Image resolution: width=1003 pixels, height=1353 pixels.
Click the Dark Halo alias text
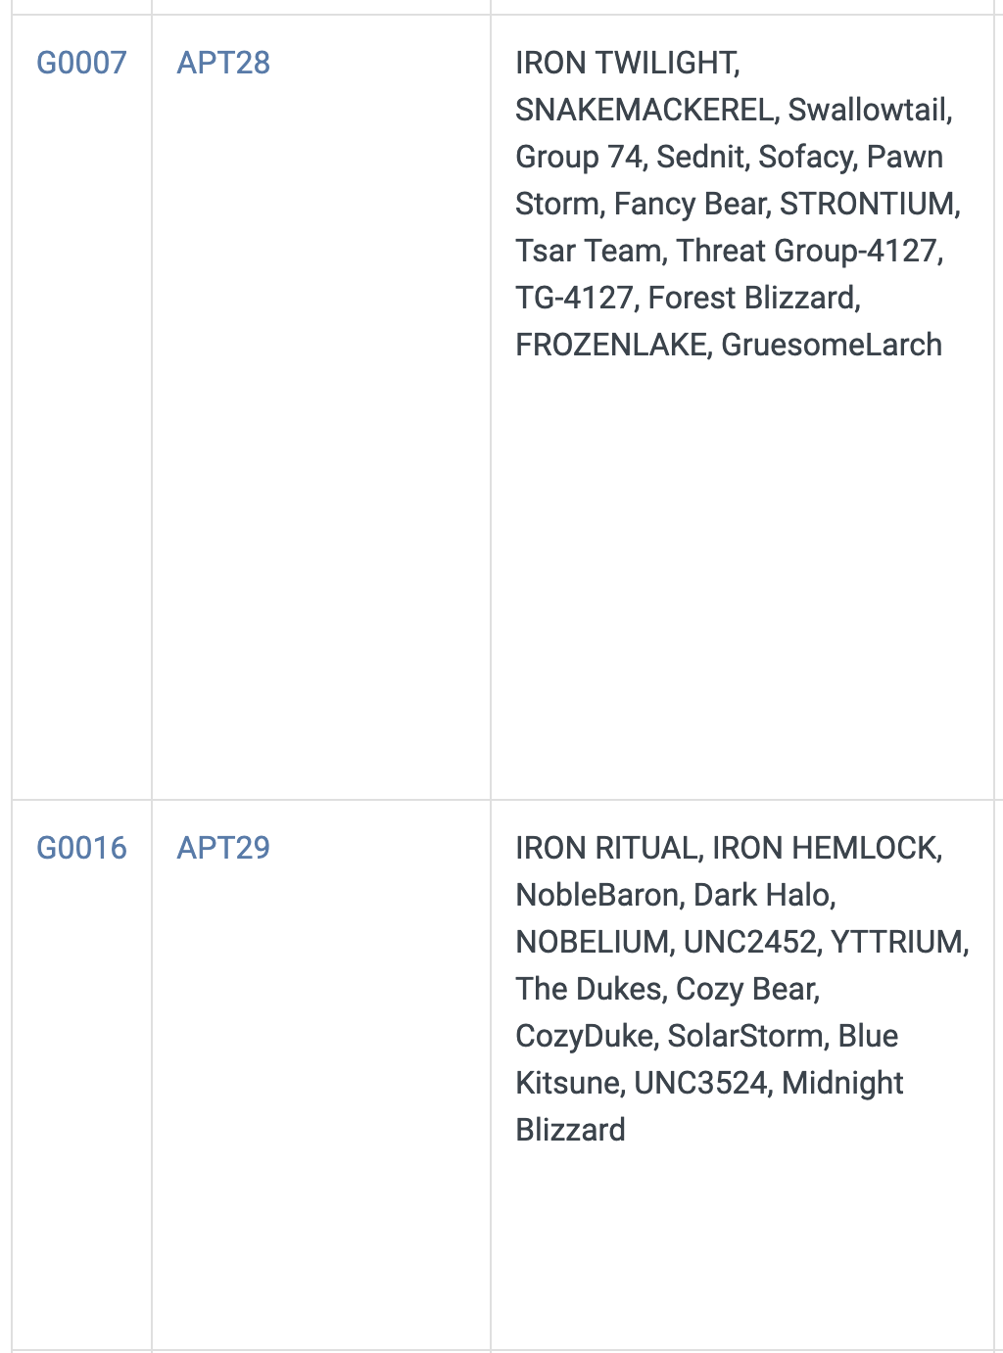point(761,895)
